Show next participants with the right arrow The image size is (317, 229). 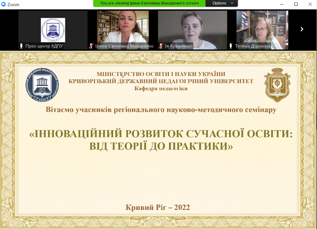click(x=302, y=29)
